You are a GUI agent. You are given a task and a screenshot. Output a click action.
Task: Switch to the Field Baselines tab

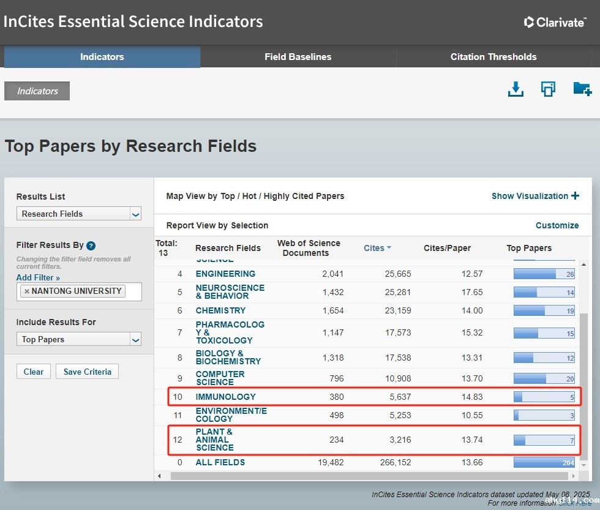(x=298, y=56)
